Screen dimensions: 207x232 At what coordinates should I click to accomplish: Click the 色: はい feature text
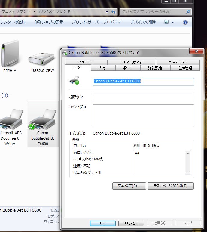[80, 145]
